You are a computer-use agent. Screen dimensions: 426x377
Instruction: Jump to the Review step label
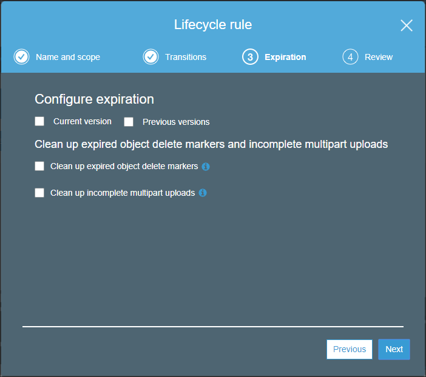[x=379, y=57]
